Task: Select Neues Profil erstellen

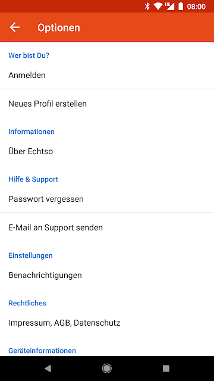Action: (107, 104)
